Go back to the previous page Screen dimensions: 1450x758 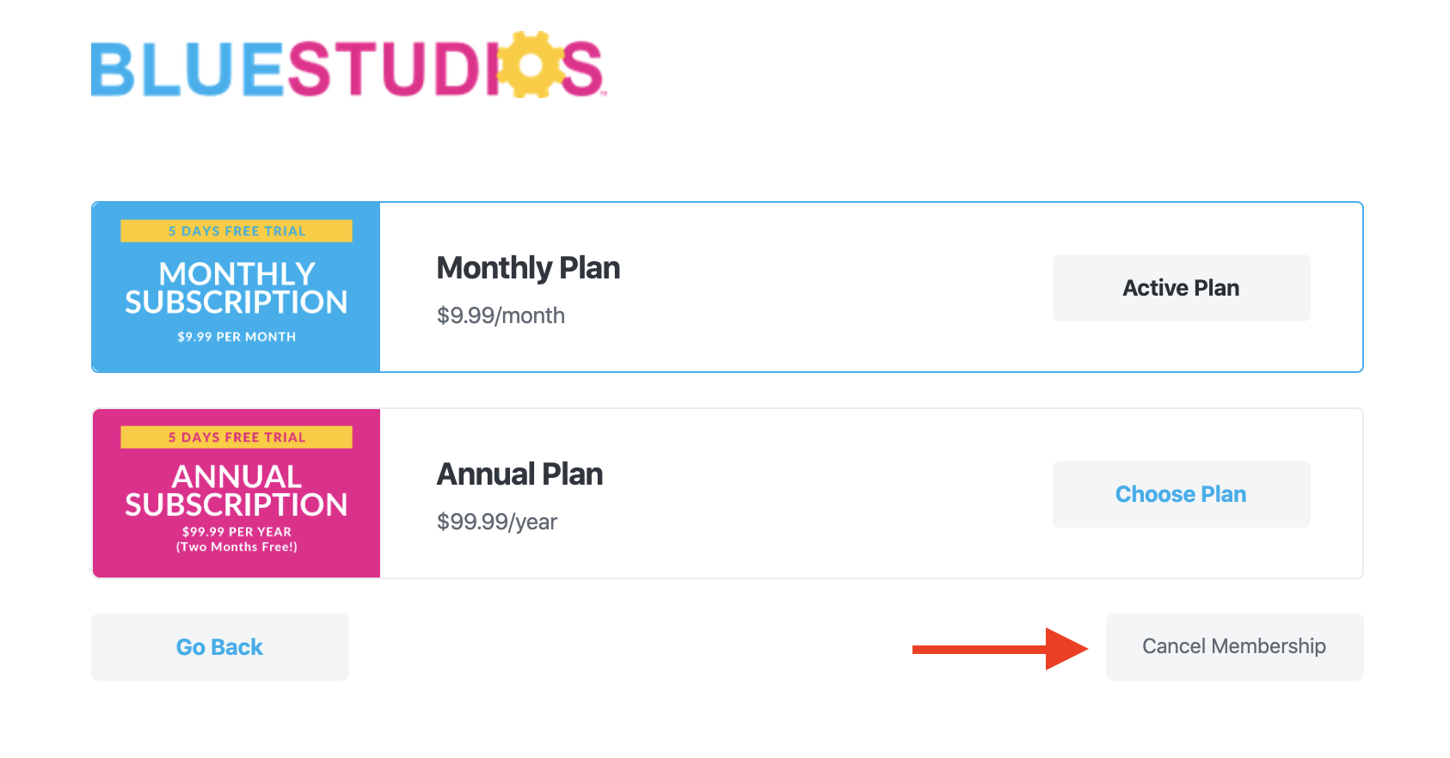click(x=220, y=647)
